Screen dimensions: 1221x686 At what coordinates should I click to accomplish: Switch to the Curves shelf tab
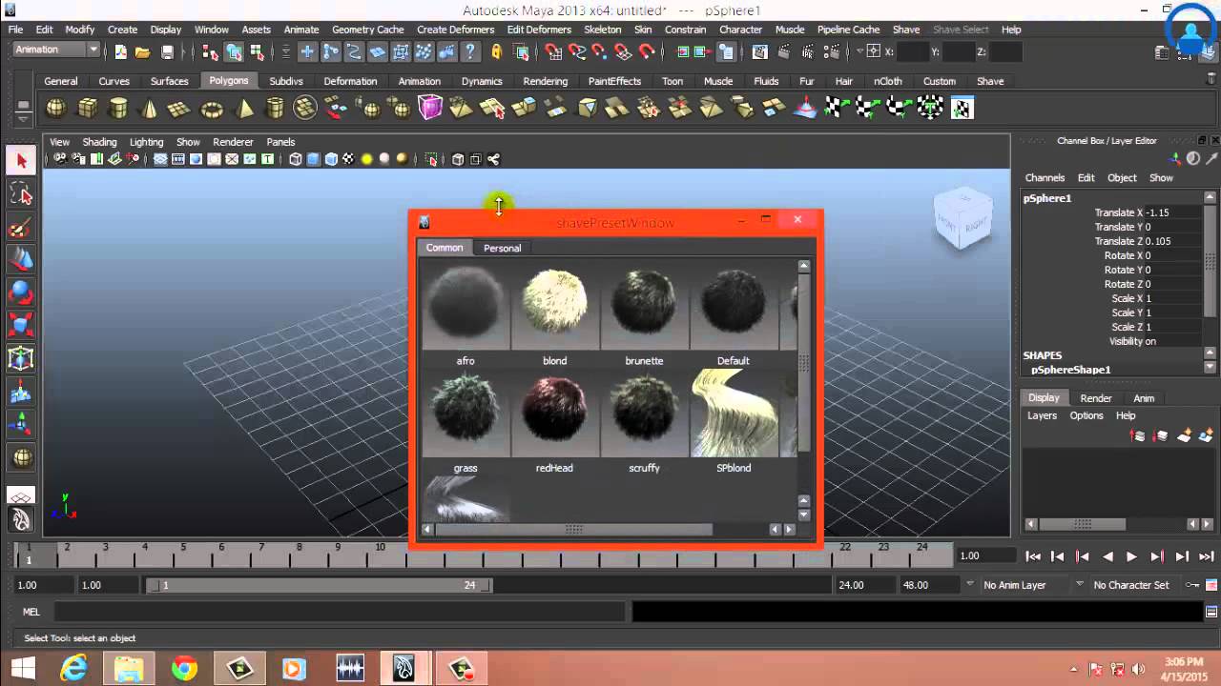tap(114, 81)
